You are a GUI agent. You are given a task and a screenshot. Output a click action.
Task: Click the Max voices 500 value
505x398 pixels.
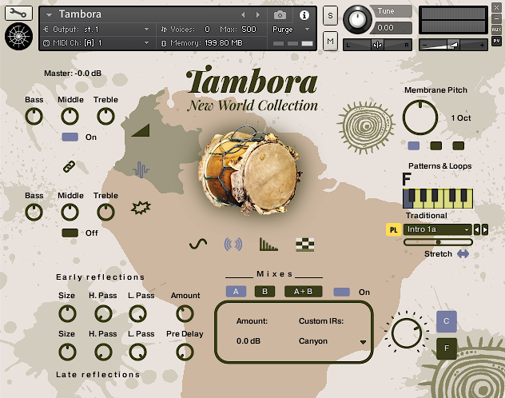(x=249, y=30)
